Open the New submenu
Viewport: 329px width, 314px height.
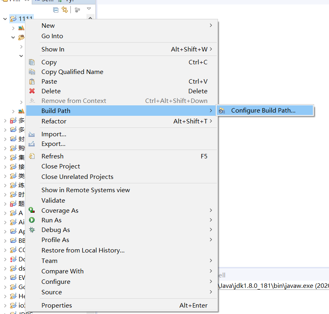pos(122,26)
